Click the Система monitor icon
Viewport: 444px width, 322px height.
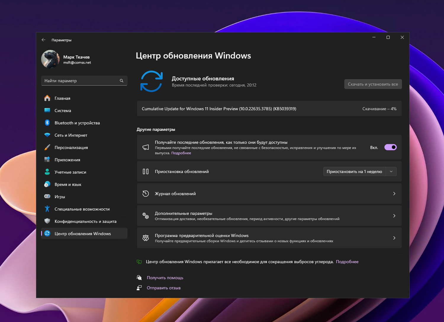point(47,110)
